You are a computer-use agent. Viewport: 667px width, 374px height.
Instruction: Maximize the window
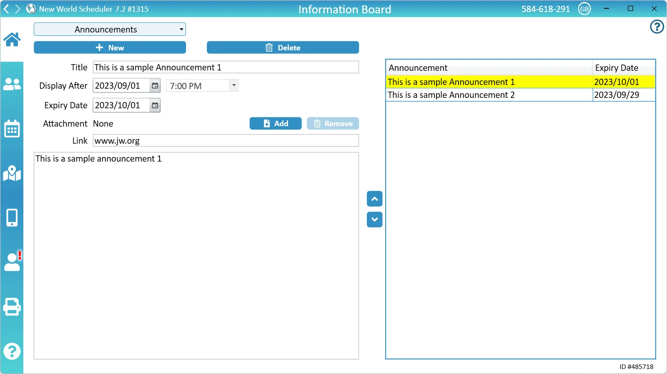click(630, 9)
